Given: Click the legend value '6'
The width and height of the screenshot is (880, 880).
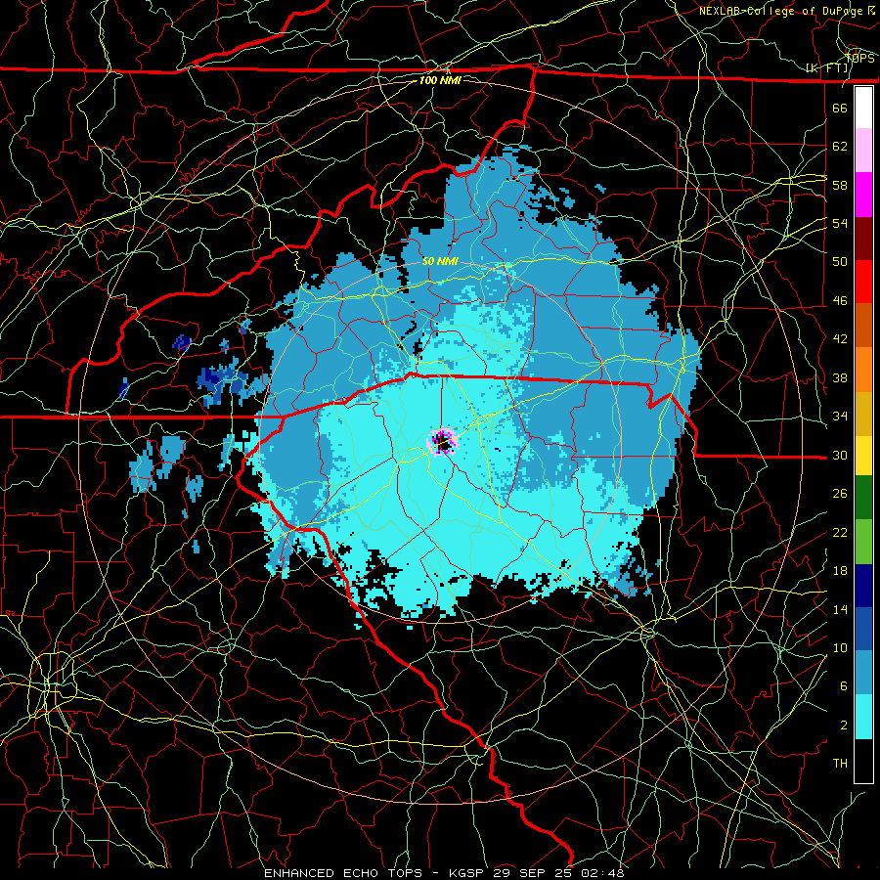Looking at the screenshot, I should point(844,685).
